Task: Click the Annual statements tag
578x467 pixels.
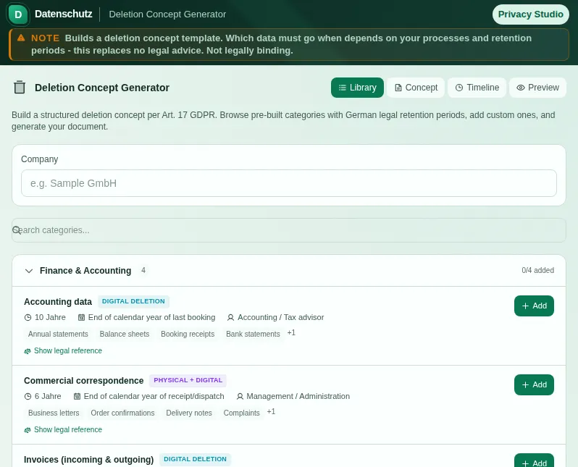Action: (x=58, y=334)
